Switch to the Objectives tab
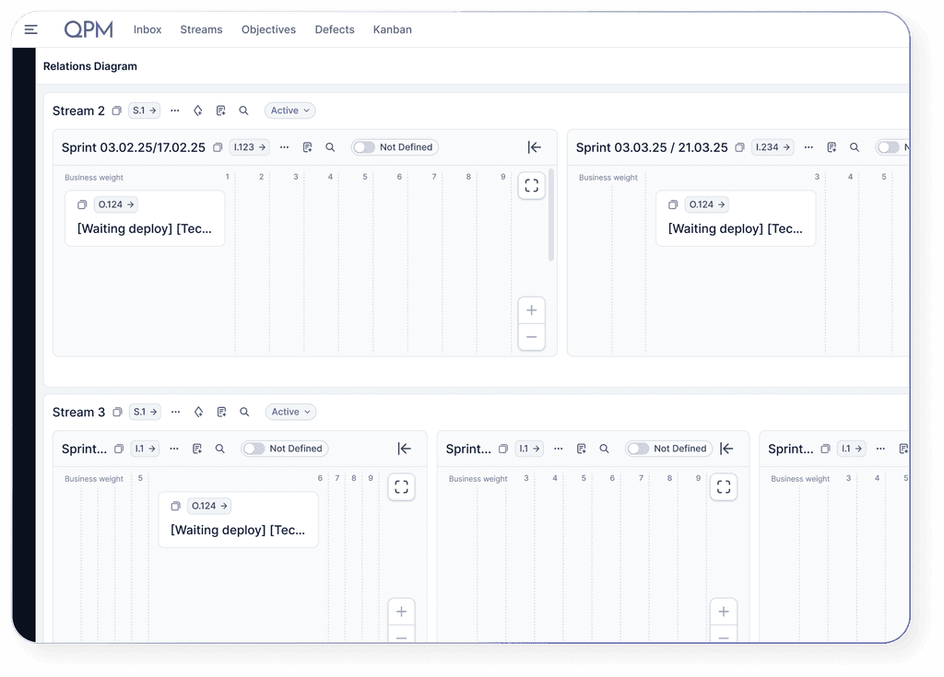 (x=268, y=29)
